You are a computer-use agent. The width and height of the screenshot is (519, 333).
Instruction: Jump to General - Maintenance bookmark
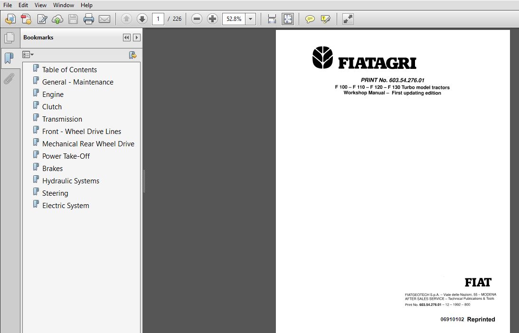point(78,82)
